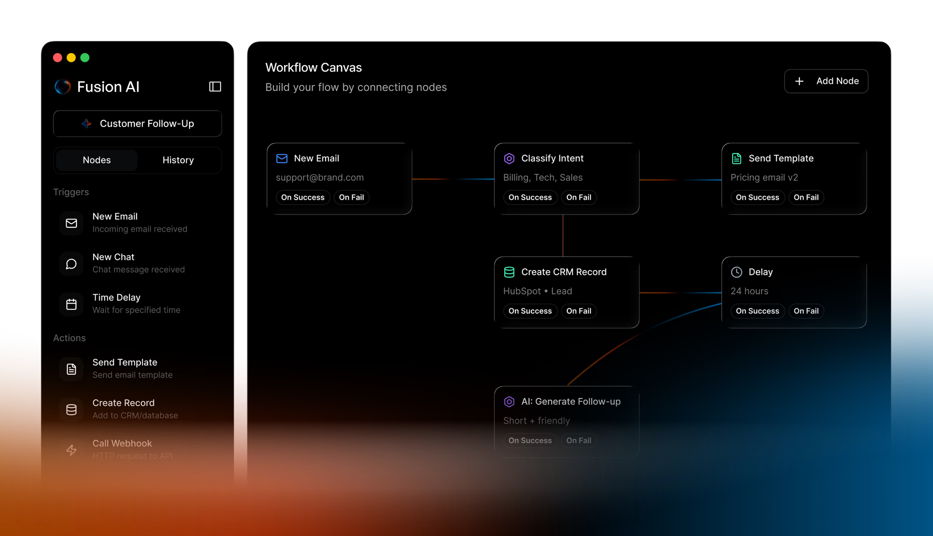Screen dimensions: 933x536
Task: Switch to the Nodes tab
Action: click(97, 160)
